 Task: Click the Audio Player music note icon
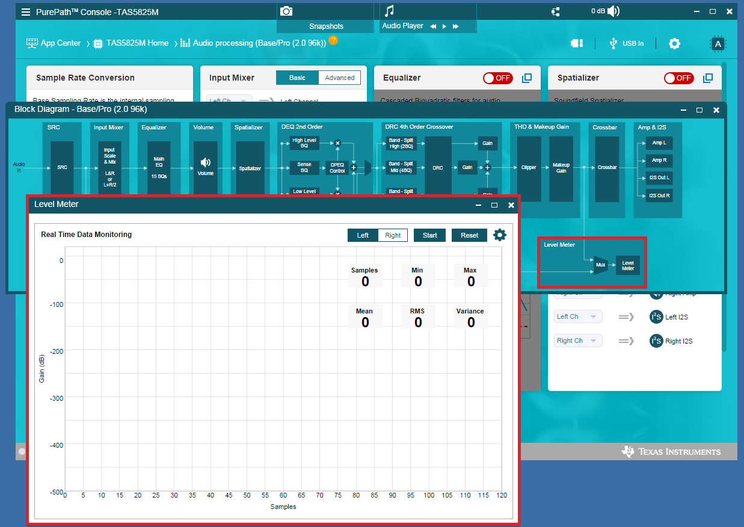pos(390,11)
